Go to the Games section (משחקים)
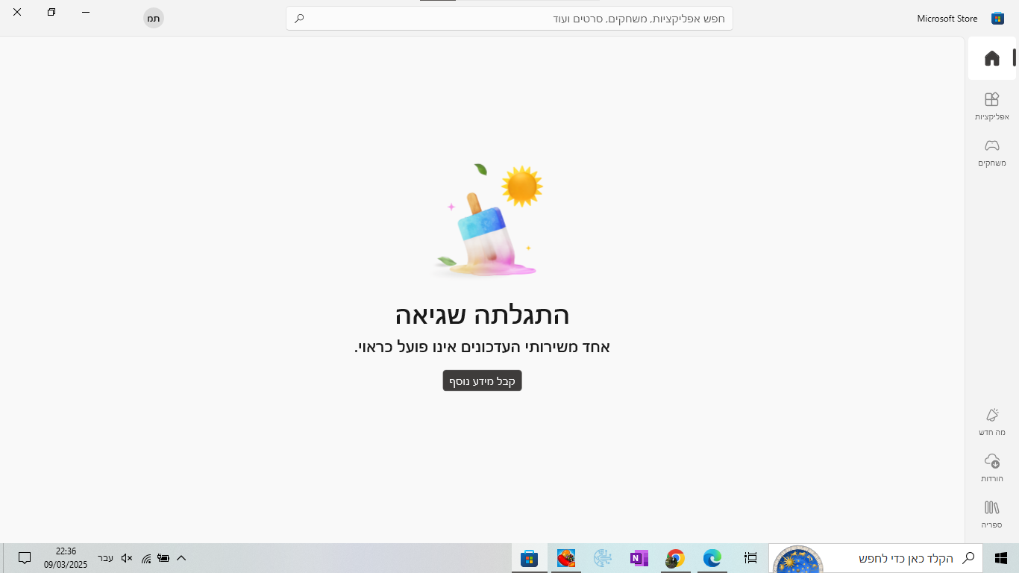1019x573 pixels. tap(991, 152)
